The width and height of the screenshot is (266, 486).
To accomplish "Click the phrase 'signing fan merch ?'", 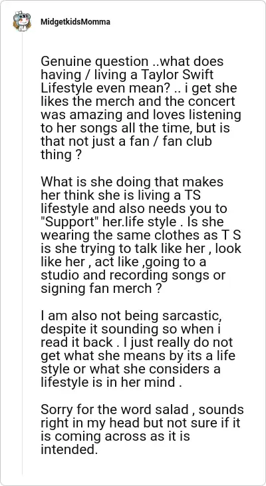I will (x=101, y=288).
